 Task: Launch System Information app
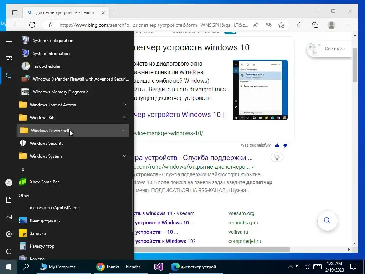tap(73, 54)
